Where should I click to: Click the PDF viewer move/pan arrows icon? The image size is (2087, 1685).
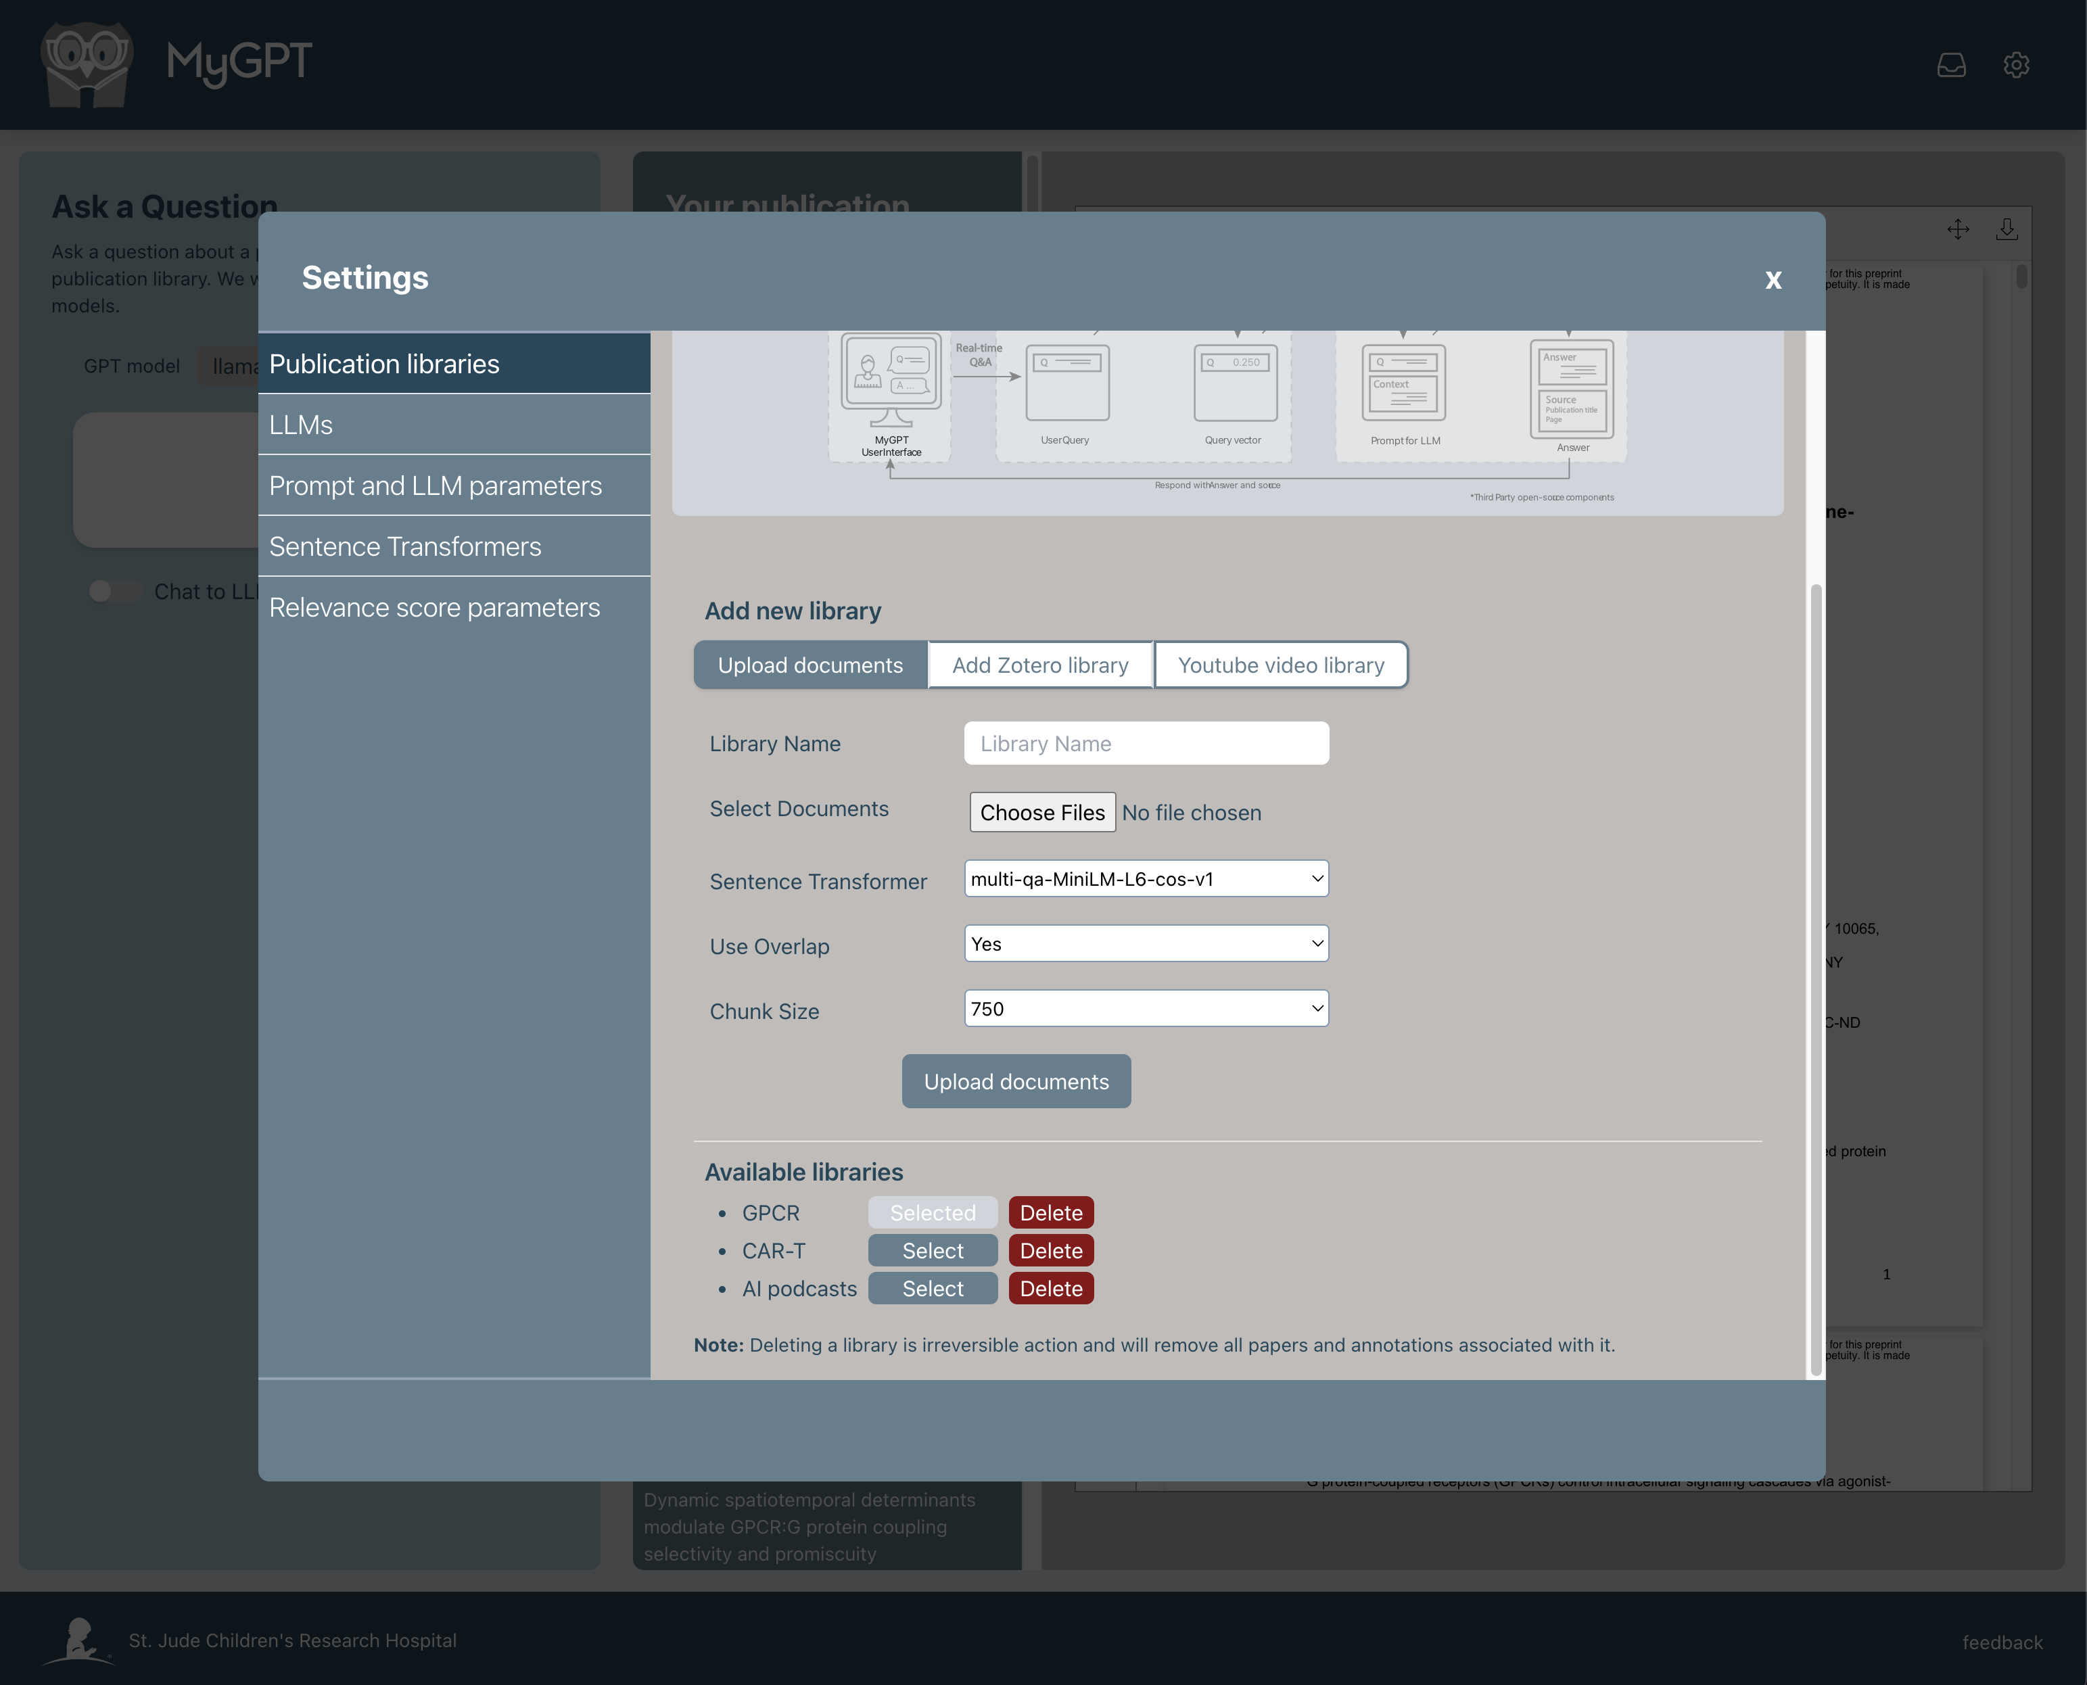point(1958,229)
